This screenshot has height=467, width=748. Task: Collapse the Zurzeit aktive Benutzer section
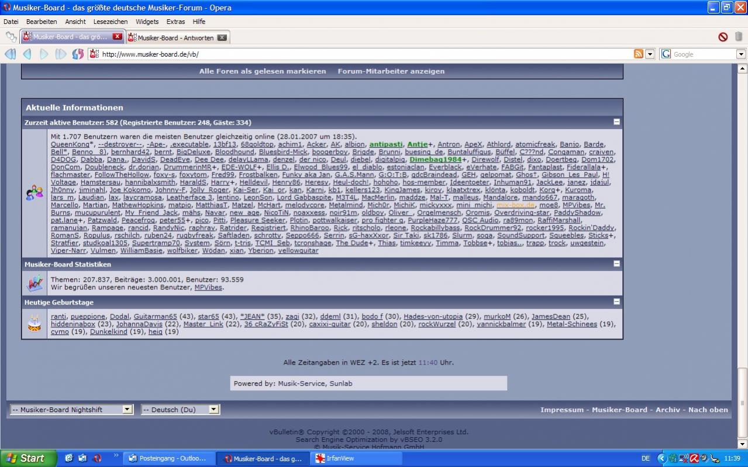616,122
